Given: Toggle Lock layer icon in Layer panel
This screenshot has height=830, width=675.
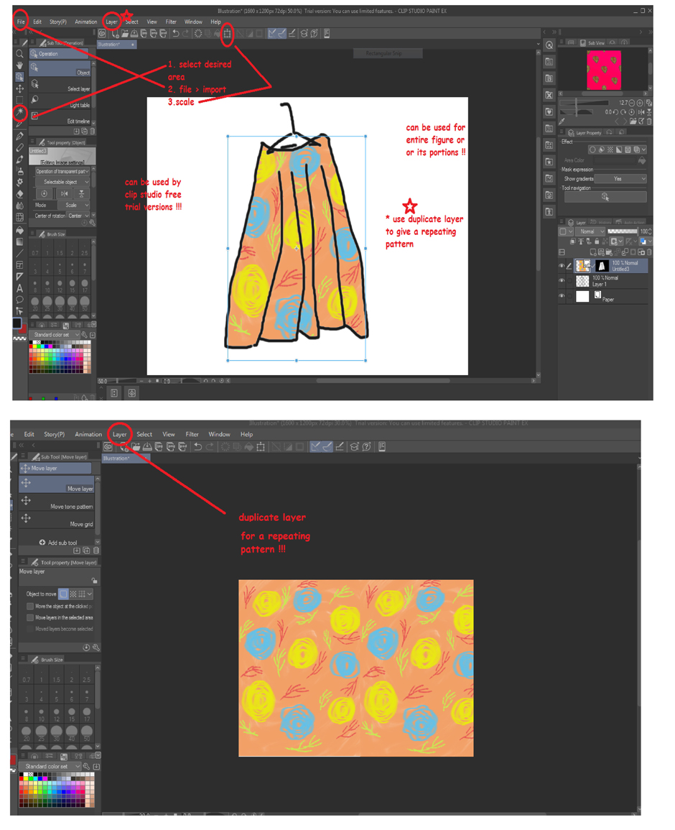Looking at the screenshot, I should coord(597,241).
